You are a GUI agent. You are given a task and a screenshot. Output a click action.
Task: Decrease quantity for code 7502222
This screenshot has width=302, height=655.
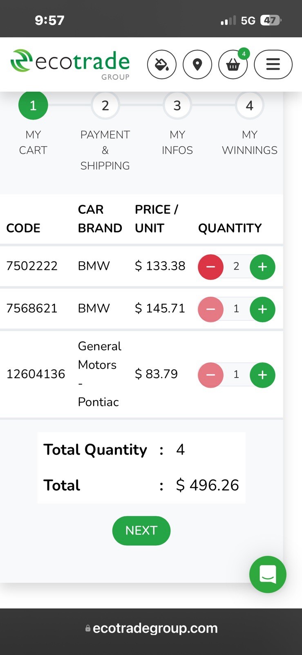(x=210, y=267)
